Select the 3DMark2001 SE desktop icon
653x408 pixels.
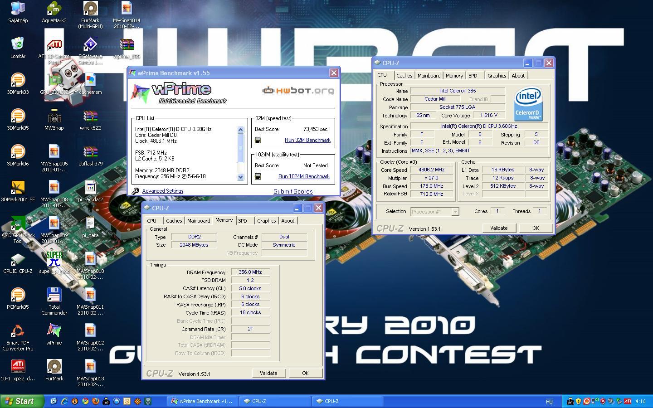coord(18,191)
